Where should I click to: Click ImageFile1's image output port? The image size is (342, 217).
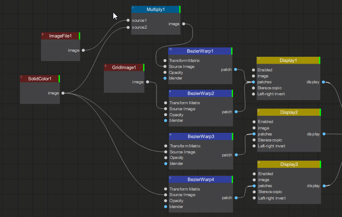point(83,50)
